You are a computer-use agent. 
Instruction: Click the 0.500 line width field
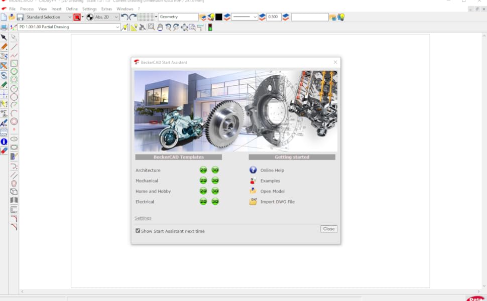click(273, 17)
